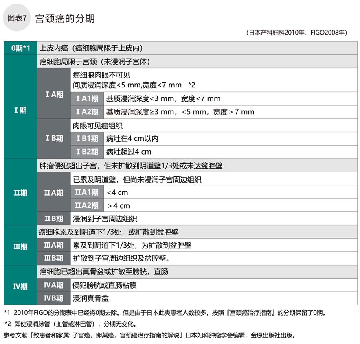Click the 浸润真骨盆 description cell
360x344 pixels.
(91, 298)
